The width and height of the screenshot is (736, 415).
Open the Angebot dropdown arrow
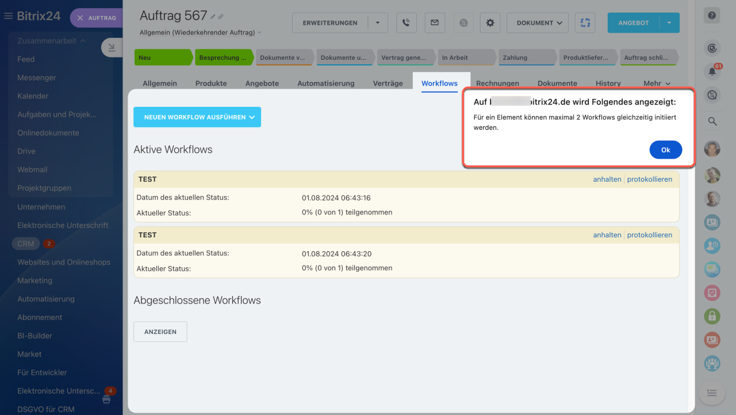click(669, 23)
